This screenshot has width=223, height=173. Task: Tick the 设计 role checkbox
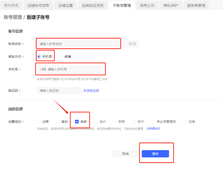(96, 122)
